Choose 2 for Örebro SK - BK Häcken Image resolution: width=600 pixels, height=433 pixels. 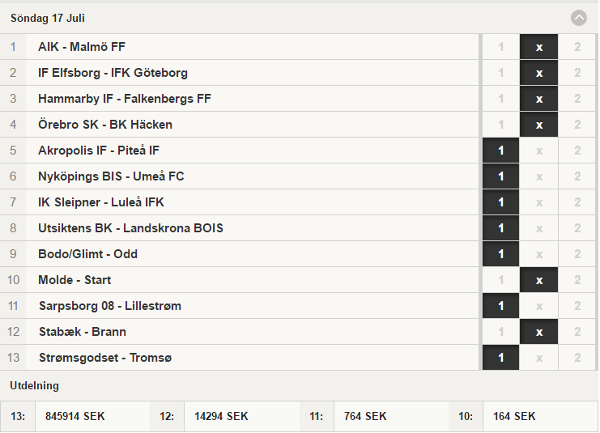tap(577, 125)
